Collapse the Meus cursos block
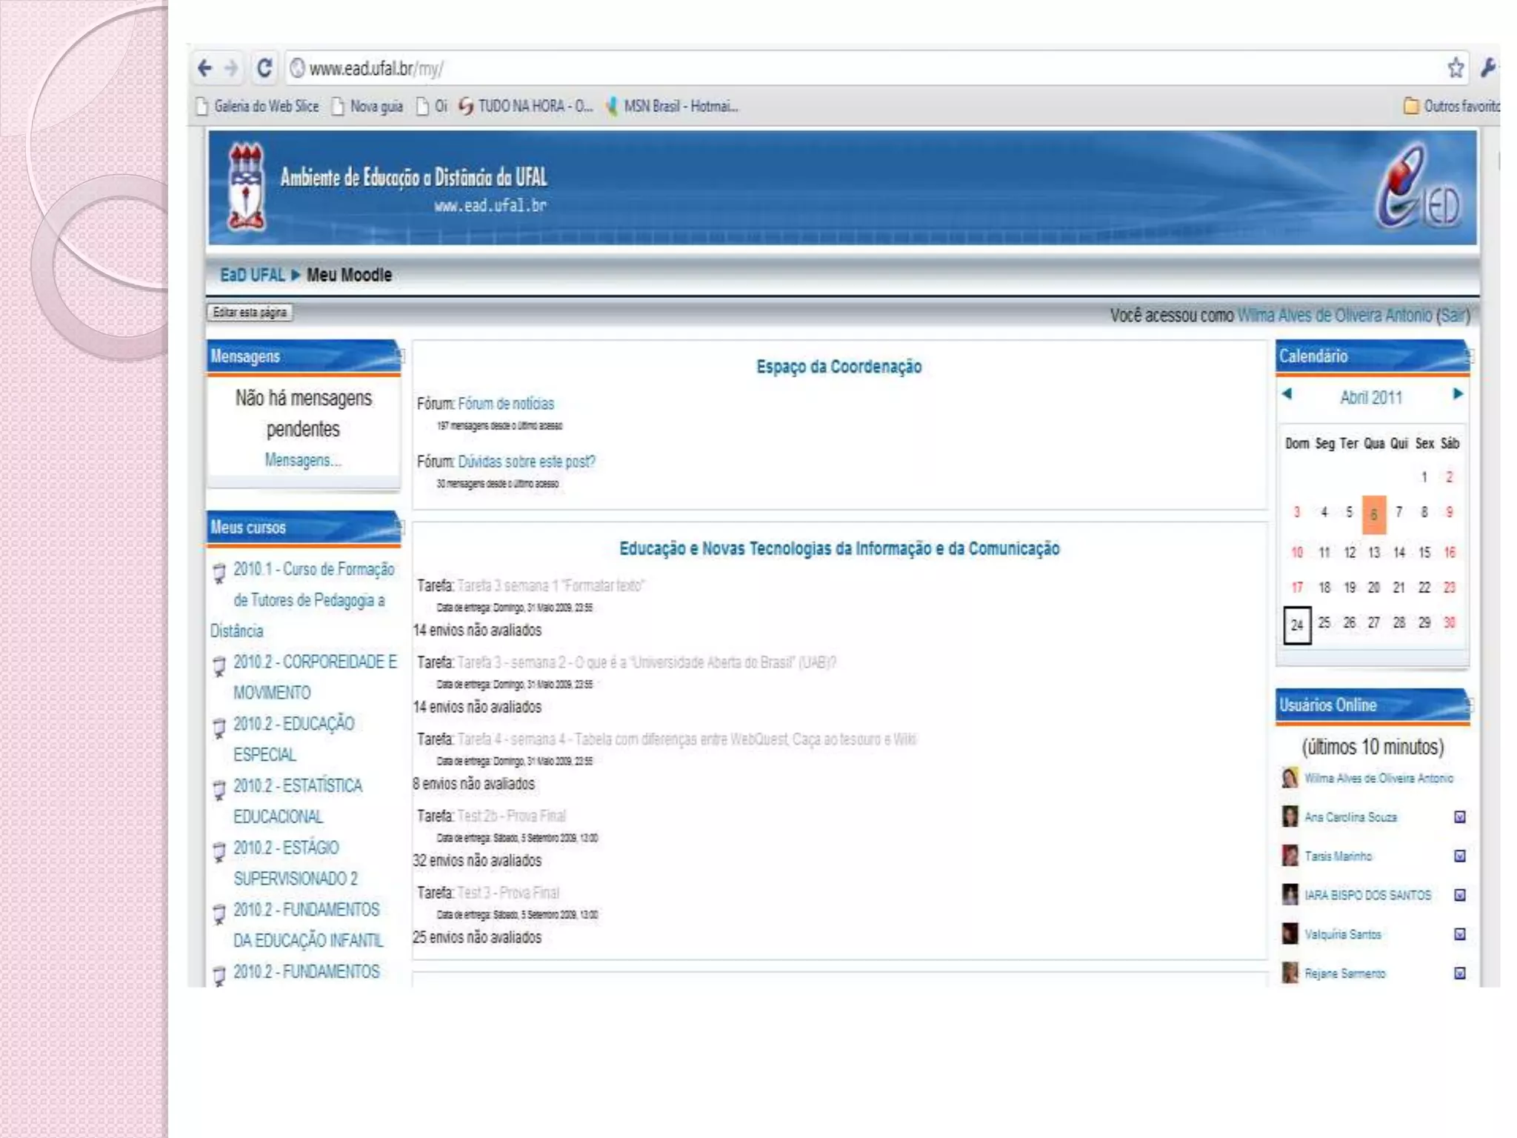 (400, 527)
